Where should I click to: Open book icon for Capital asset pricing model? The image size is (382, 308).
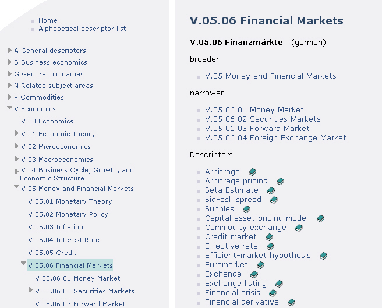point(320,218)
